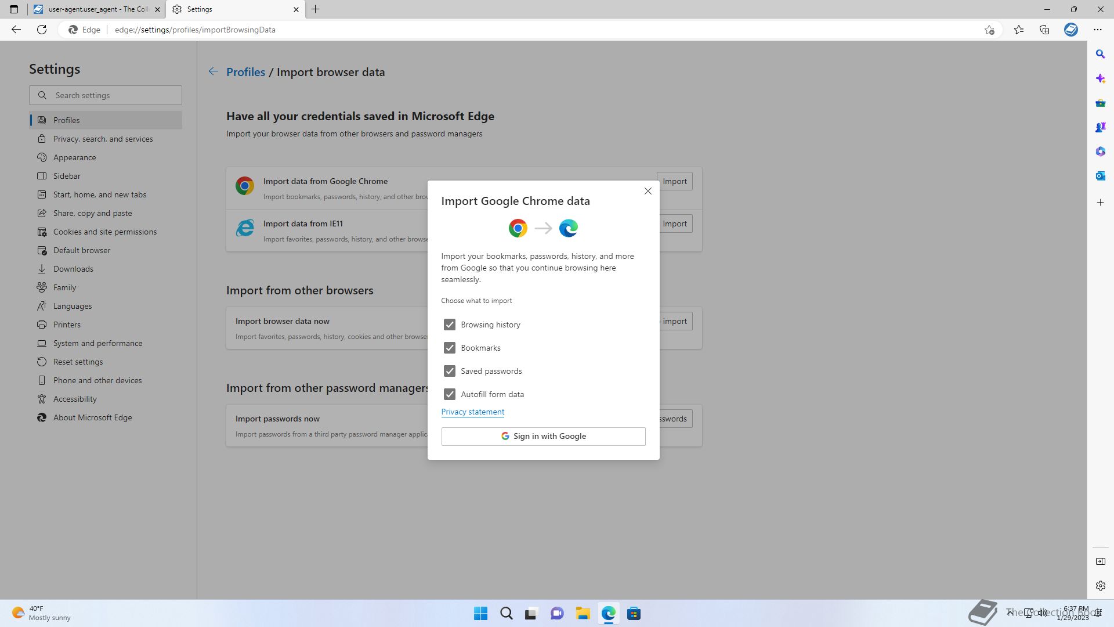
Task: Click sidebar settings gear icon
Action: click(x=1100, y=586)
